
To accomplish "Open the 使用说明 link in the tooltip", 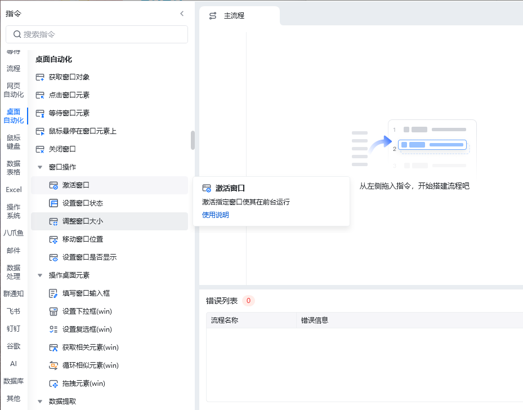I will [216, 215].
